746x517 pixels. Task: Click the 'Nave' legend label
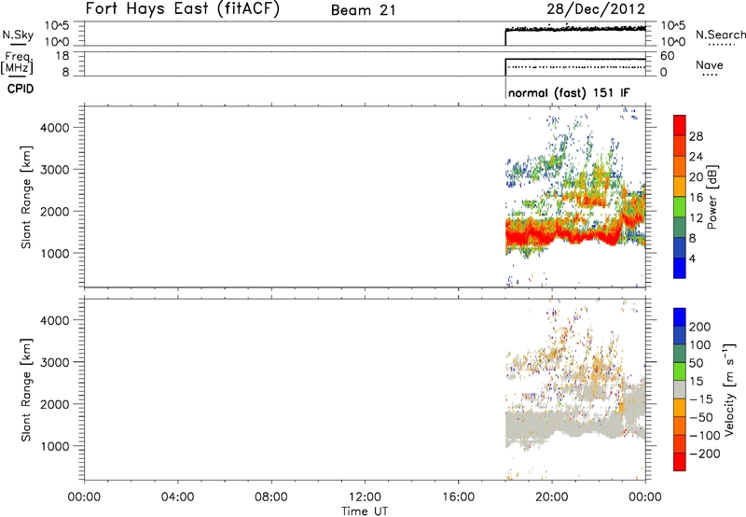pyautogui.click(x=709, y=64)
